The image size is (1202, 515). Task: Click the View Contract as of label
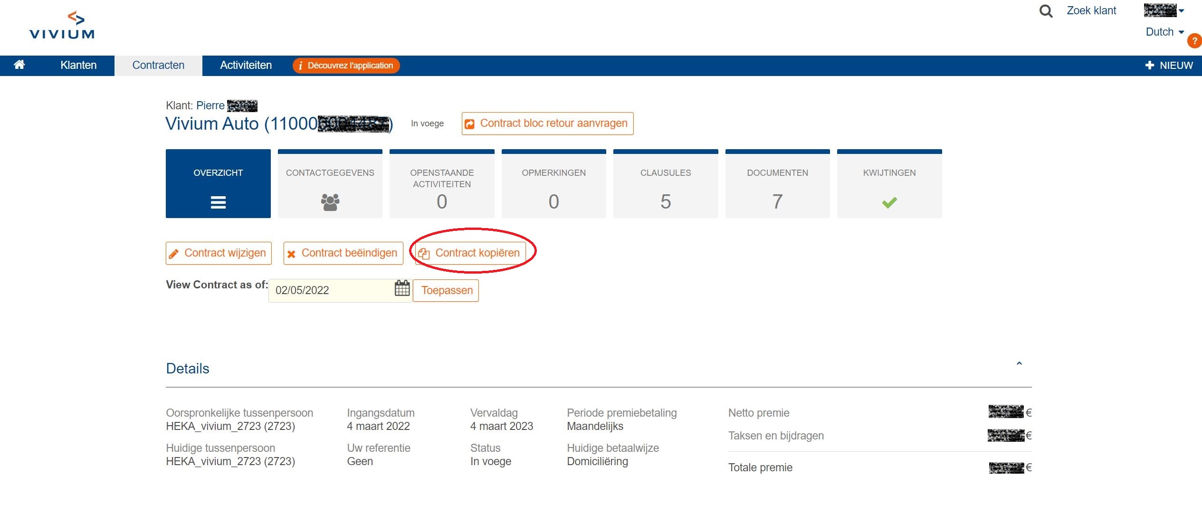click(x=217, y=285)
